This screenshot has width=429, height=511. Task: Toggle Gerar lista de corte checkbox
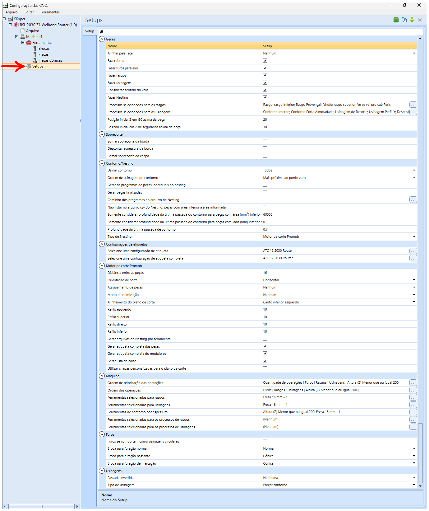point(265,361)
